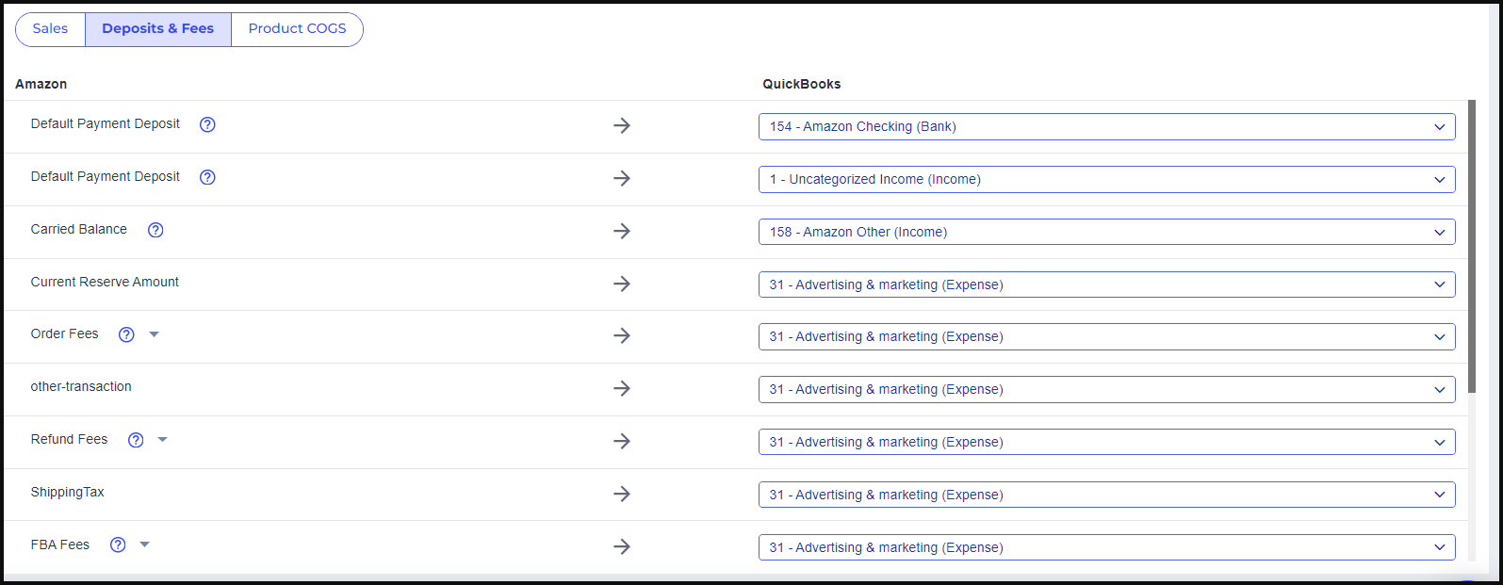Open the 158 - Amazon Other (Income) dropdown

(1106, 232)
